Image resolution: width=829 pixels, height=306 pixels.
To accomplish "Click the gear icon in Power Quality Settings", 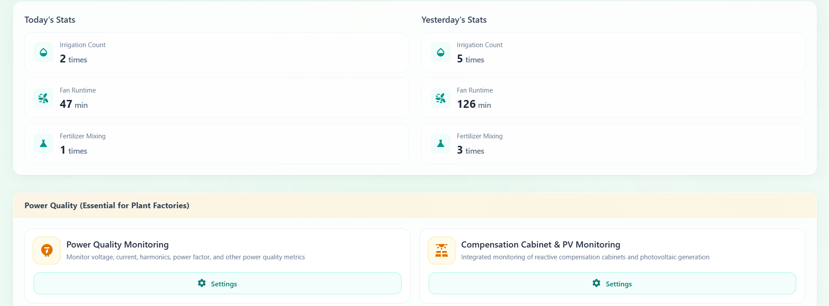I will [x=202, y=283].
